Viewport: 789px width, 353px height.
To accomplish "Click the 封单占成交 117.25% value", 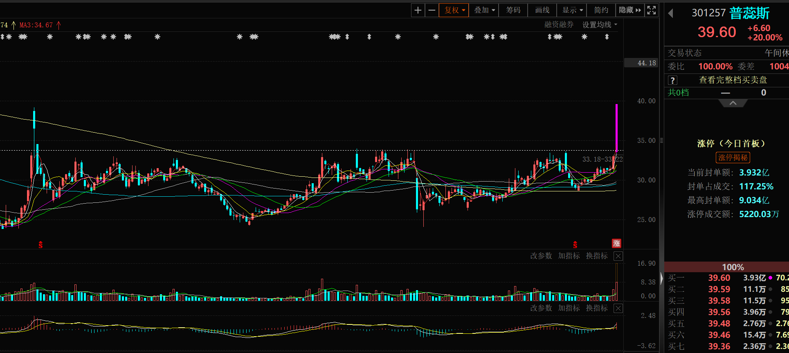I will click(x=756, y=186).
